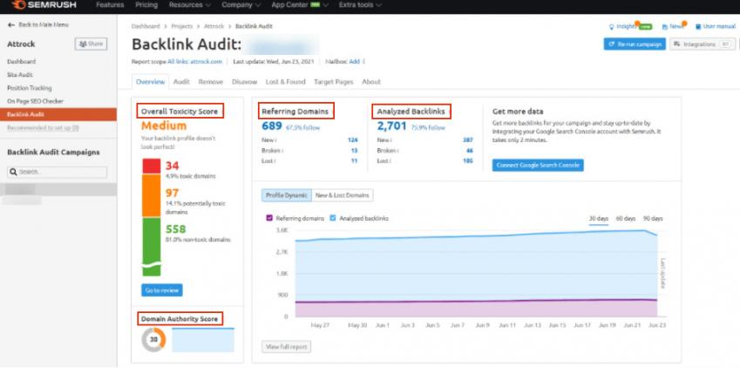Image resolution: width=740 pixels, height=368 pixels.
Task: Open the Recommended to set up link
Action: point(43,127)
